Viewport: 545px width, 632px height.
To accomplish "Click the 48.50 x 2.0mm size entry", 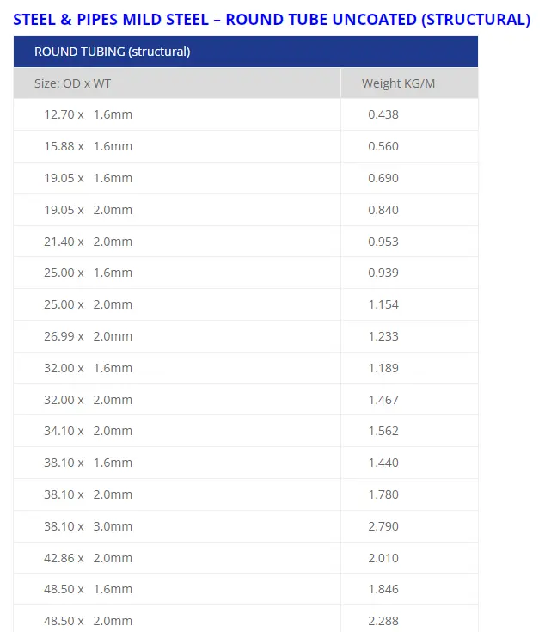I will 89,622.
